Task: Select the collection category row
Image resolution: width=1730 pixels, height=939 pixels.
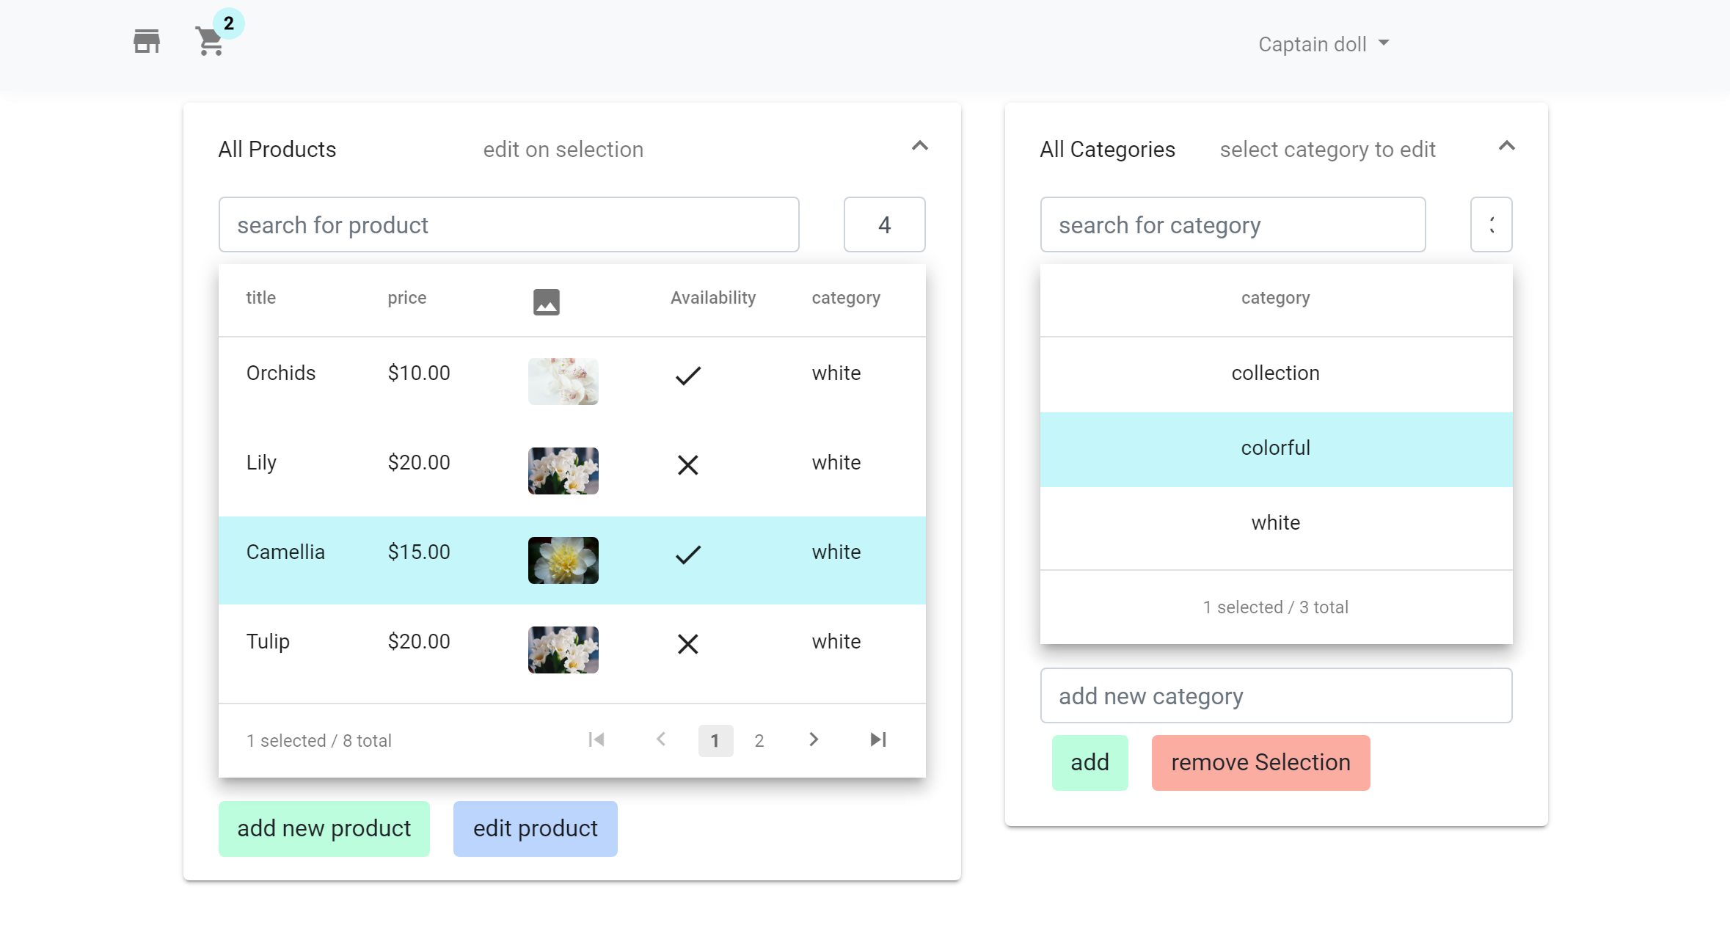Action: [1276, 374]
